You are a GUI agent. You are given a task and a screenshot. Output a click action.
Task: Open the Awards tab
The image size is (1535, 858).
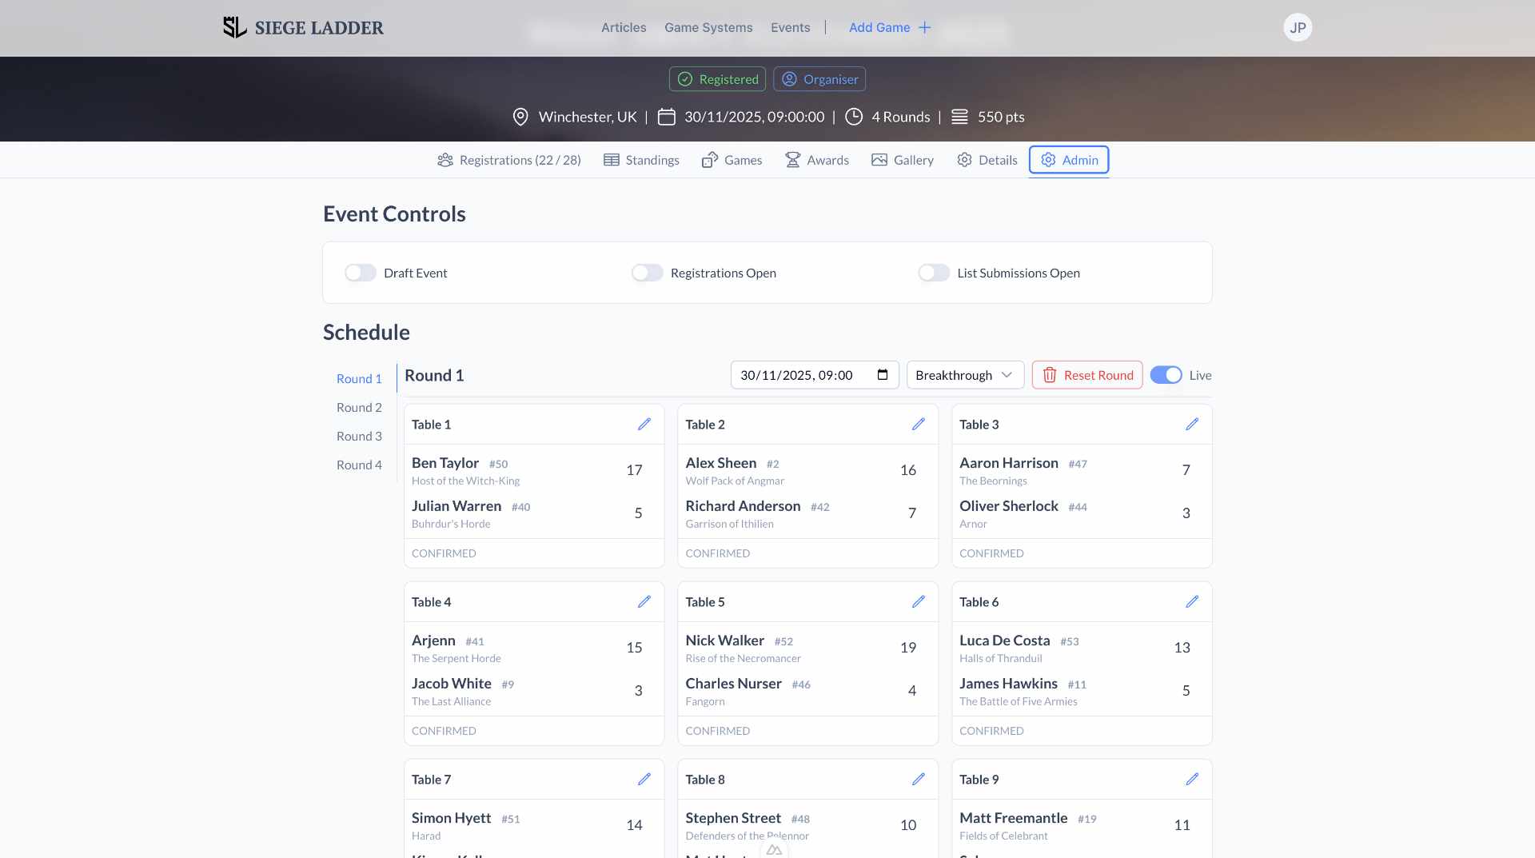point(817,160)
